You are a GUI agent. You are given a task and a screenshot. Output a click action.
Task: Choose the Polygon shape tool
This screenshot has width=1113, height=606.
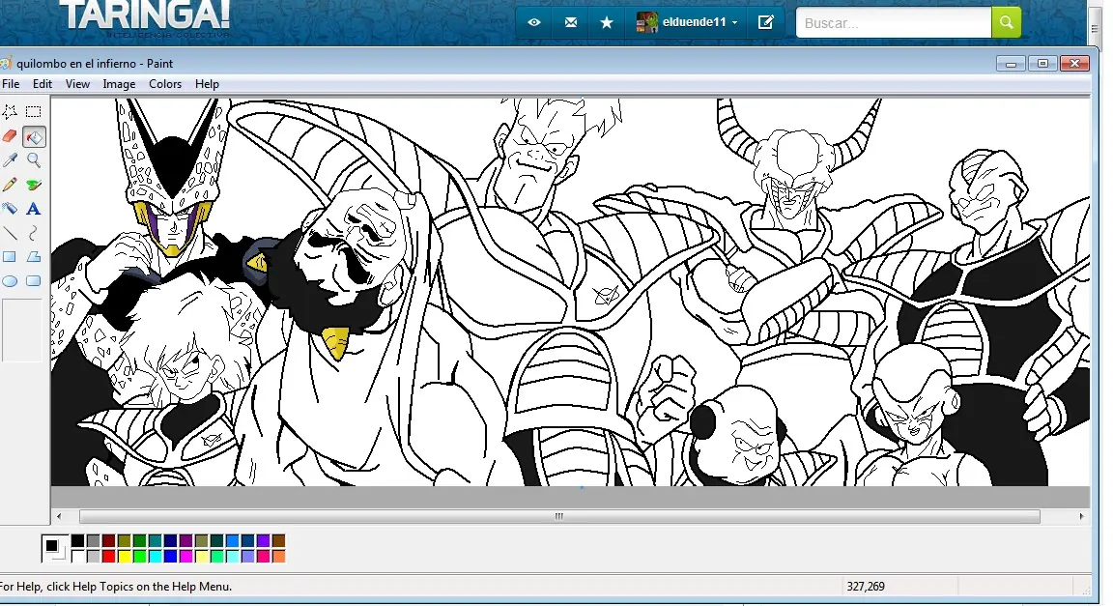(x=34, y=257)
